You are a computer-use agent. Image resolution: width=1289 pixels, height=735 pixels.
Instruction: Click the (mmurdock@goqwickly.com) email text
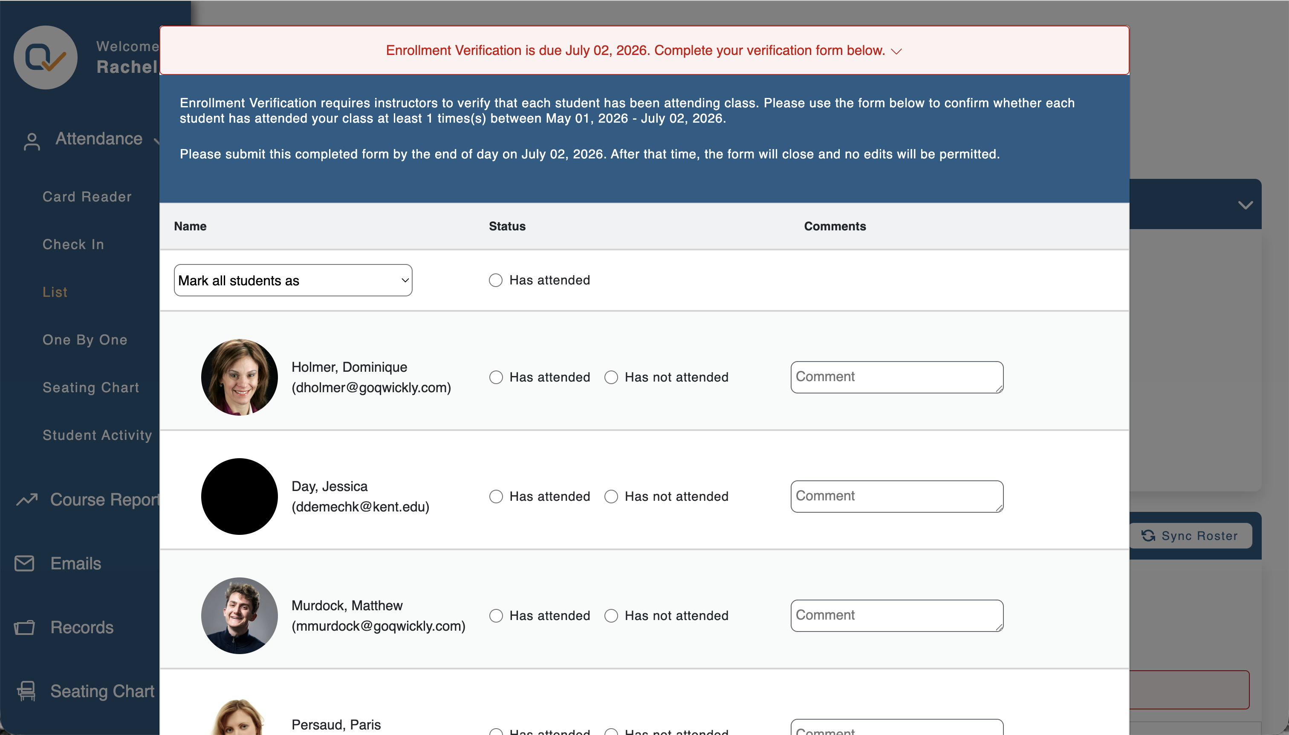(x=379, y=626)
